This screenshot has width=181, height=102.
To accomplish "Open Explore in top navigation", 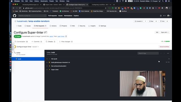I will click(x=76, y=16).
